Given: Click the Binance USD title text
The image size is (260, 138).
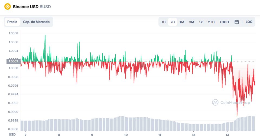Looking at the screenshot, I should pyautogui.click(x=25, y=6).
